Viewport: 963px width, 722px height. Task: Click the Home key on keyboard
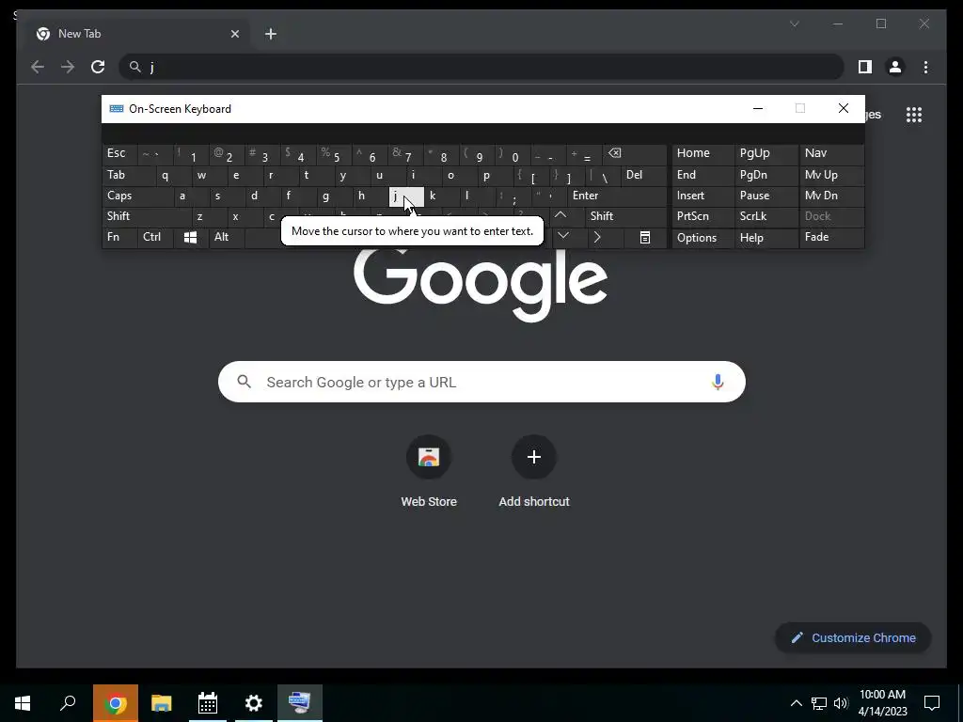[x=703, y=154]
